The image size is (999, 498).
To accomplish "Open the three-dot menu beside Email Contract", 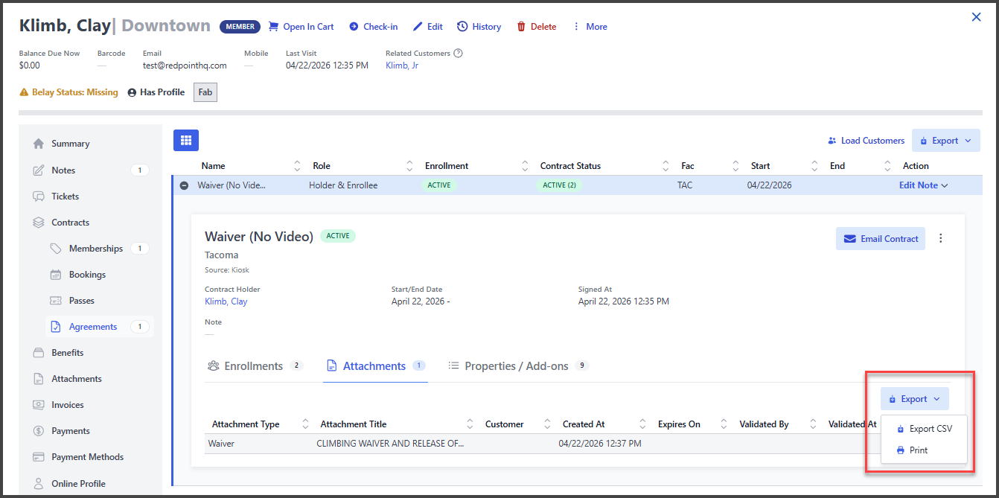I will pyautogui.click(x=941, y=238).
